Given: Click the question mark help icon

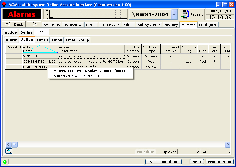Looking at the screenshot, I should [186, 162].
